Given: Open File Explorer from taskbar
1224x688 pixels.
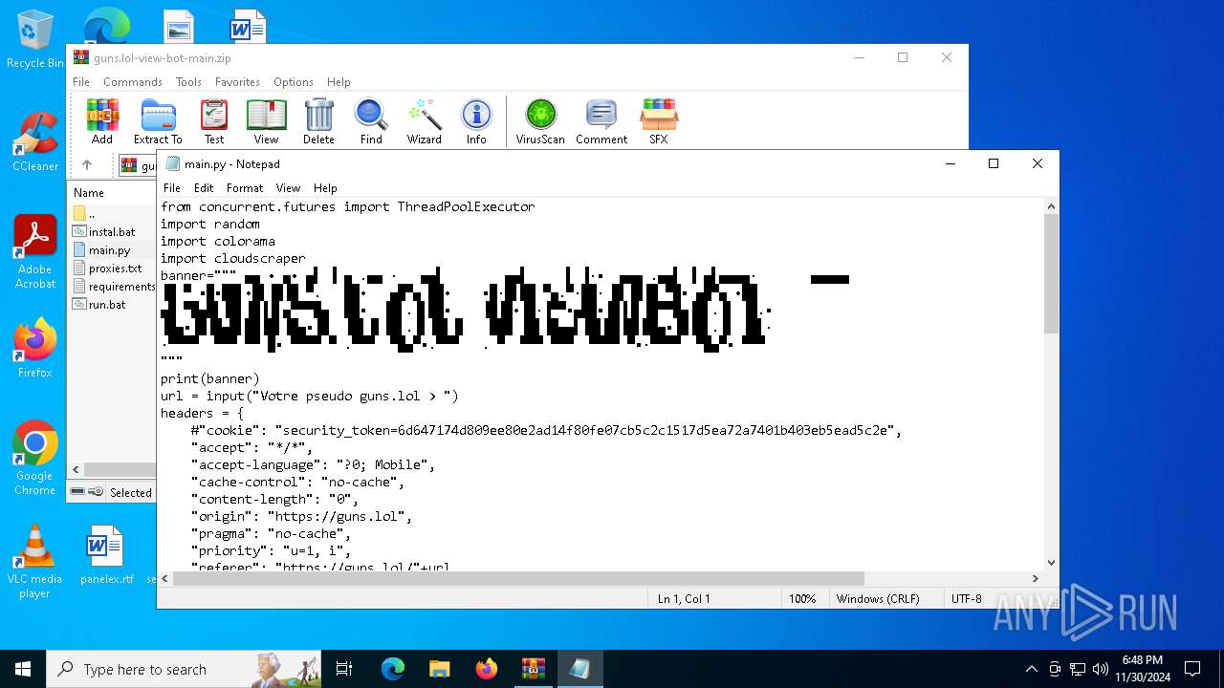Looking at the screenshot, I should pos(440,669).
